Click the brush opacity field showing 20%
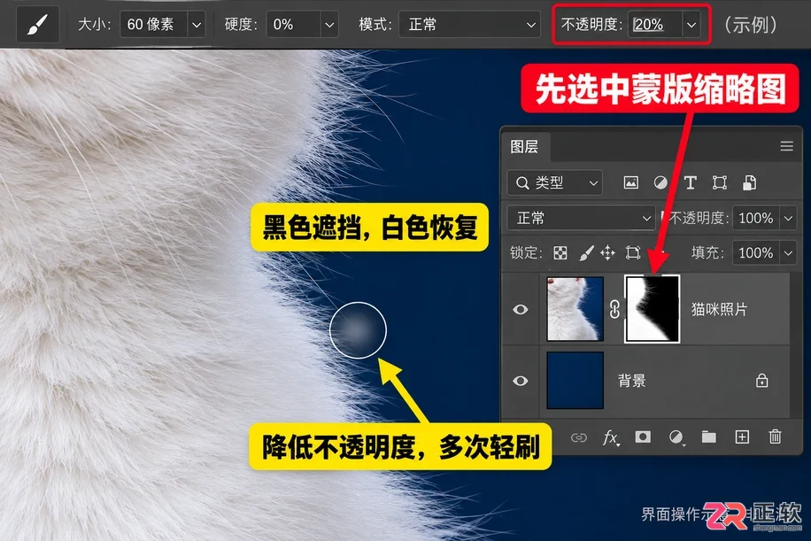 [x=654, y=24]
